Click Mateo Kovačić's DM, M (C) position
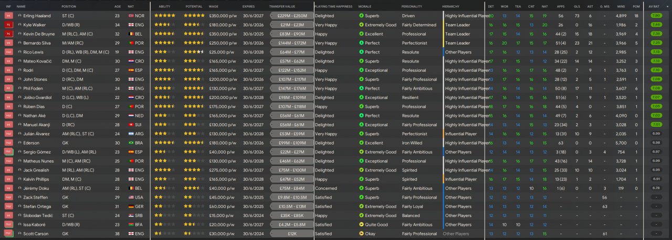The width and height of the screenshot is (672, 240). 71,61
